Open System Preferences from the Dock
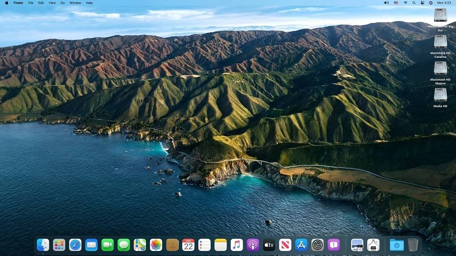 pyautogui.click(x=317, y=245)
